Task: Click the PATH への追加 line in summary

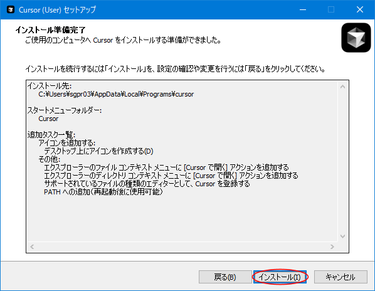Action: point(103,192)
